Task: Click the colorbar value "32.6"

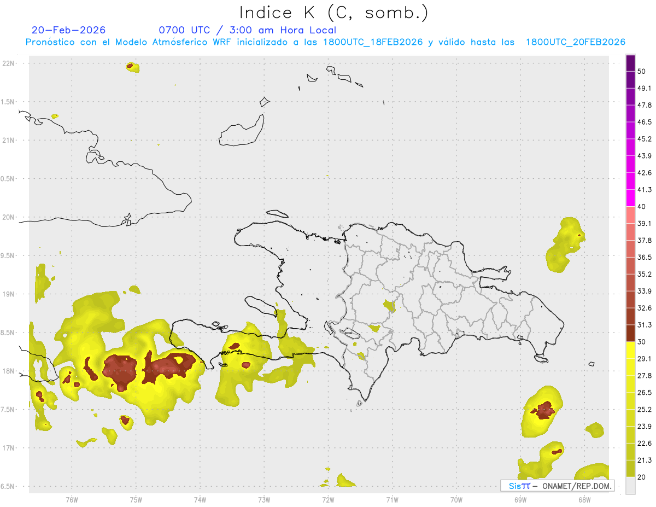Action: click(645, 308)
